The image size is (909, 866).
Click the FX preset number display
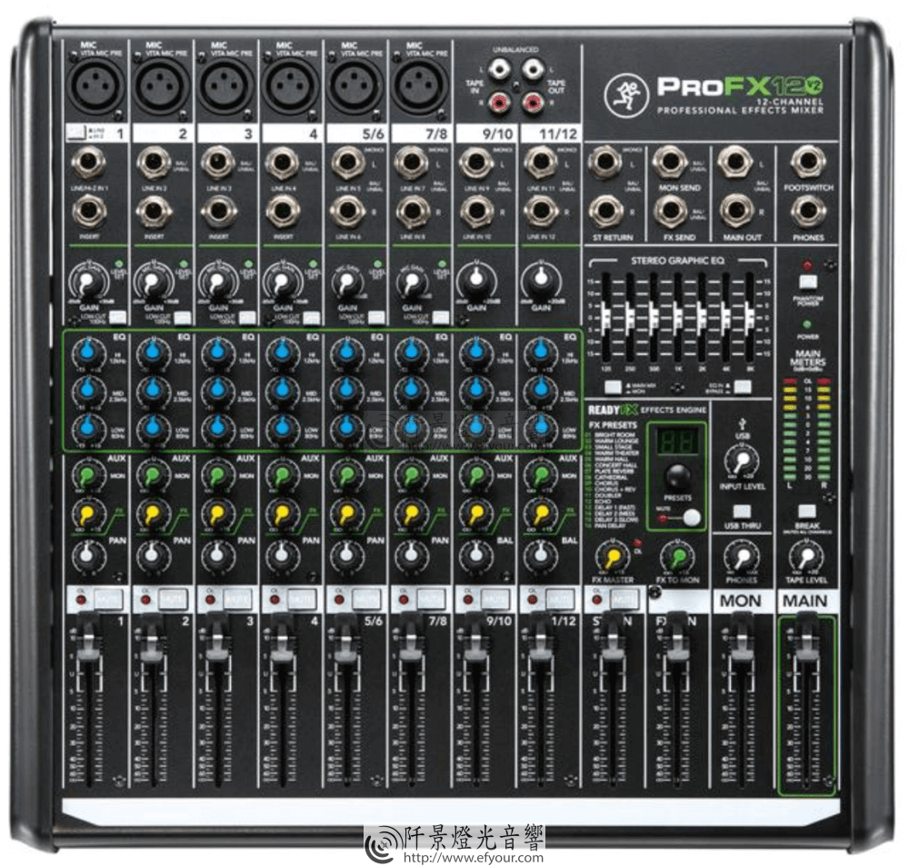(x=676, y=443)
